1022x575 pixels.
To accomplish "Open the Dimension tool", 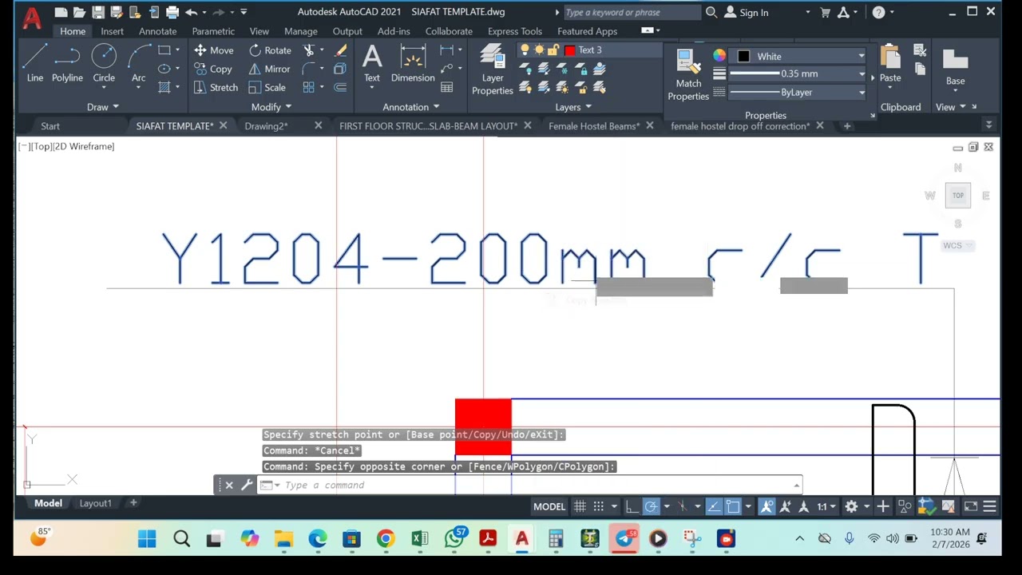I will (x=413, y=64).
